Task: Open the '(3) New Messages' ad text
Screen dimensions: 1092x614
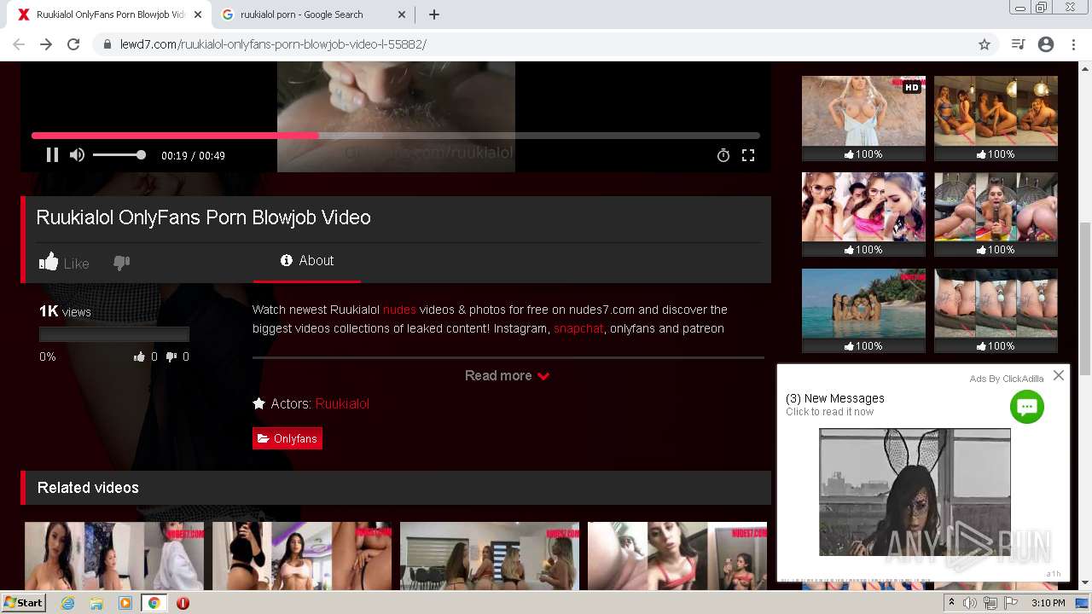Action: (835, 398)
